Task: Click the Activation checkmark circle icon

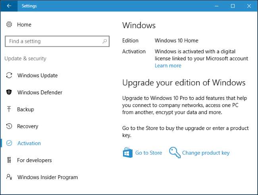Action: tap(9, 143)
